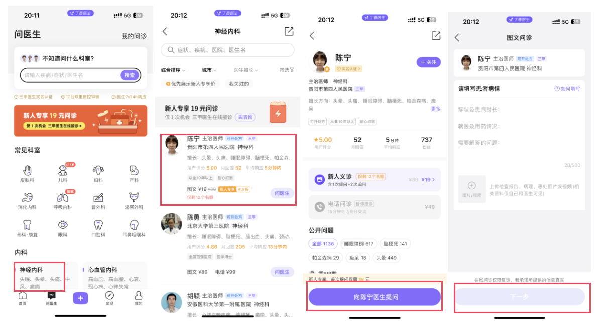Switch to the 首页 tab
Viewport: 600px width, 325px height.
click(x=23, y=298)
